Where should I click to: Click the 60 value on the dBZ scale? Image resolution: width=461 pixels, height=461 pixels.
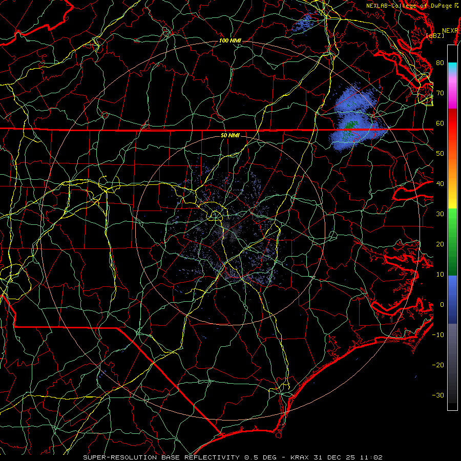[440, 123]
